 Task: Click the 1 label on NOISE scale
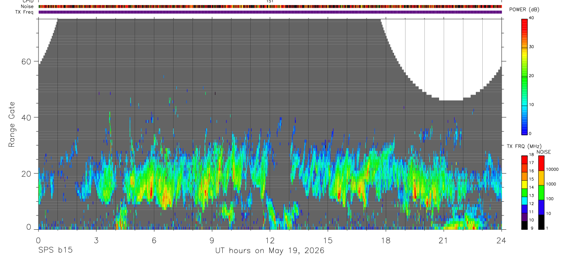[547, 228]
